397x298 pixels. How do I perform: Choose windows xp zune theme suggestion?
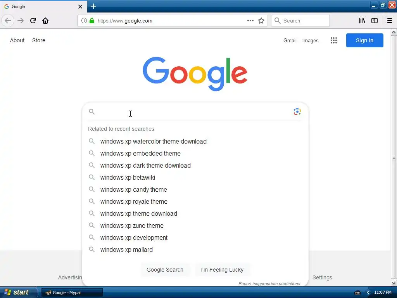(195, 225)
